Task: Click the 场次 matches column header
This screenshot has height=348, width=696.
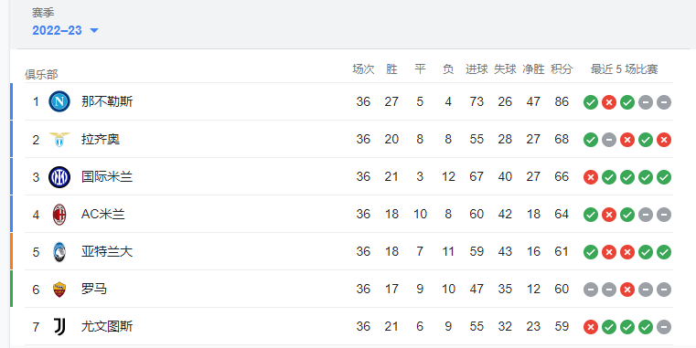Action: pos(363,69)
